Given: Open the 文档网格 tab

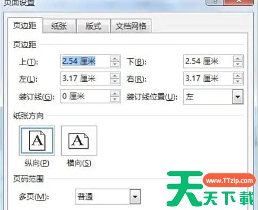Looking at the screenshot, I should [x=131, y=26].
